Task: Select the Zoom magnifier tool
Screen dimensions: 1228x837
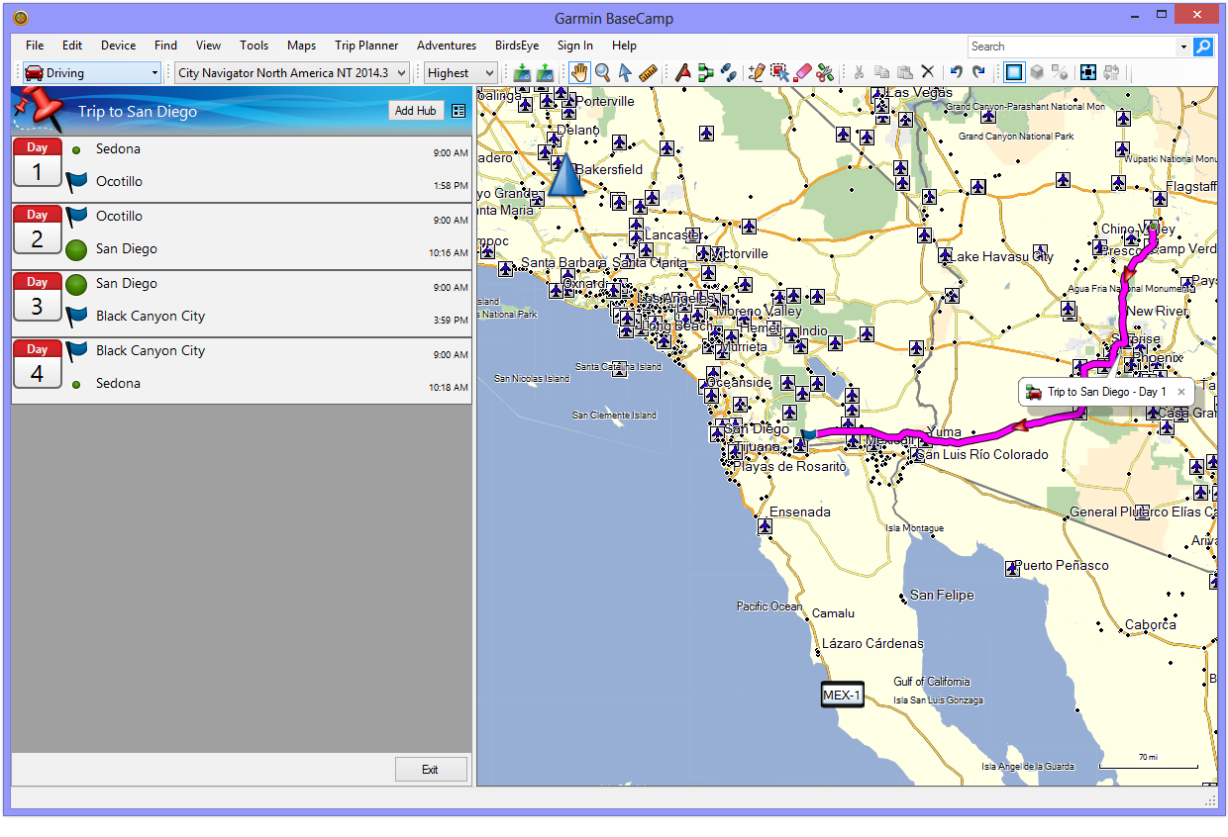Action: (x=602, y=72)
